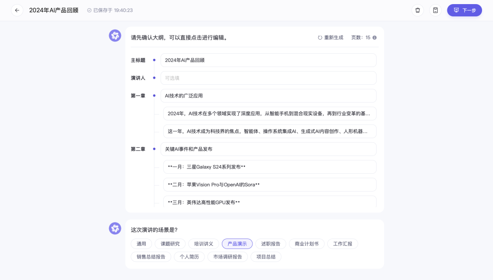Click the bullet dot beside 第一章

point(154,96)
